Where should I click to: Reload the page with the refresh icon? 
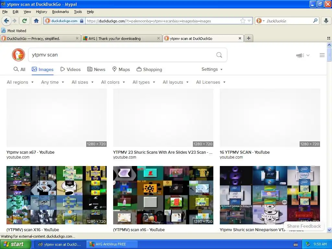[24, 21]
